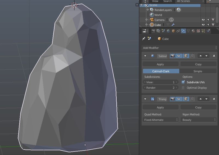Expand the RenderLayers tree item
This screenshot has height=155, width=219.
pos(148,10)
